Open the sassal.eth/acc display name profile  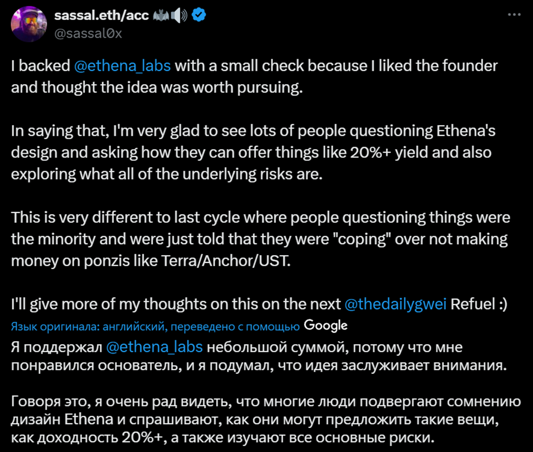click(x=101, y=15)
